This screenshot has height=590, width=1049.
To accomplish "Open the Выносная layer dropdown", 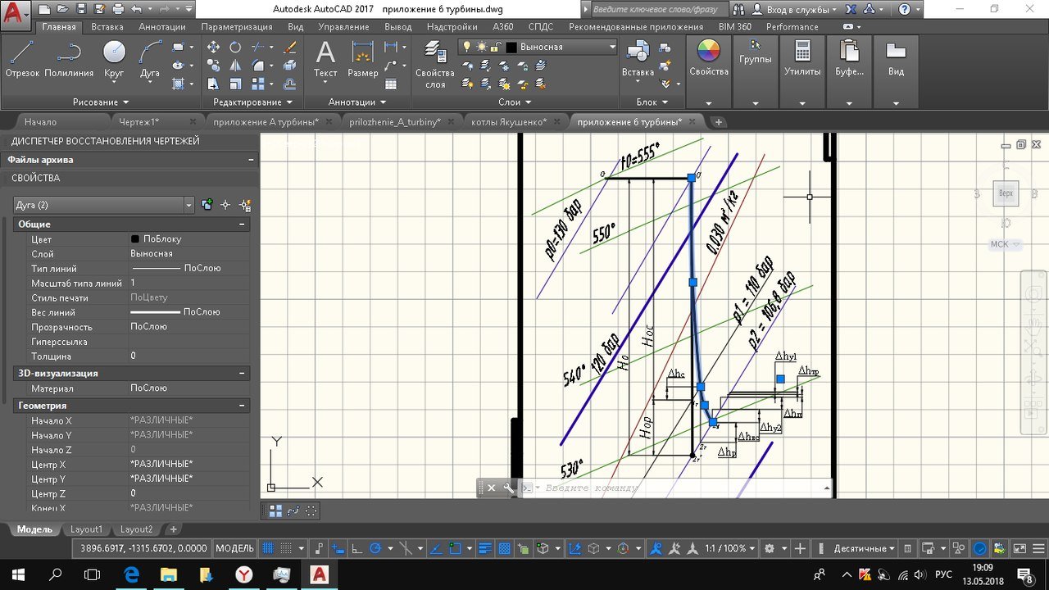I will tap(611, 48).
